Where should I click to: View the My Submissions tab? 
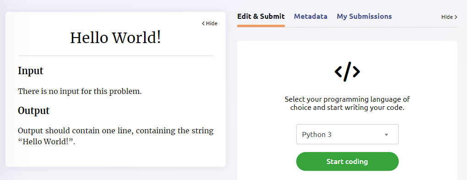click(364, 16)
